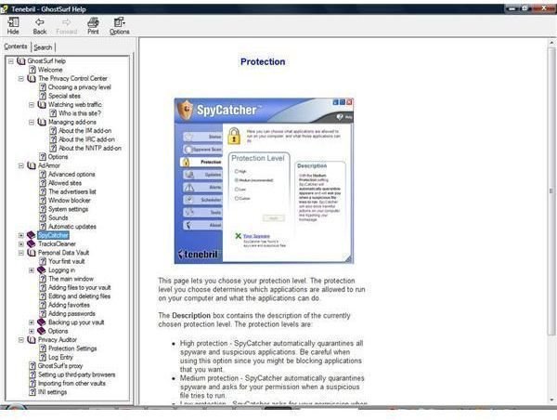Open Importing from other vaults topic

click(71, 384)
